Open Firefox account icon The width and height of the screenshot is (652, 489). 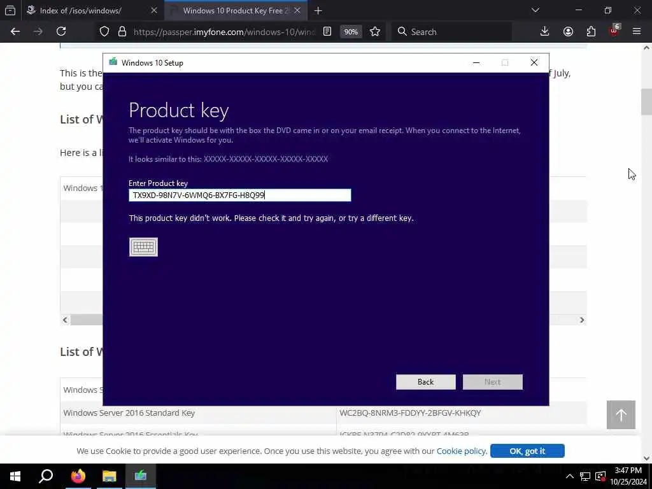point(568,32)
